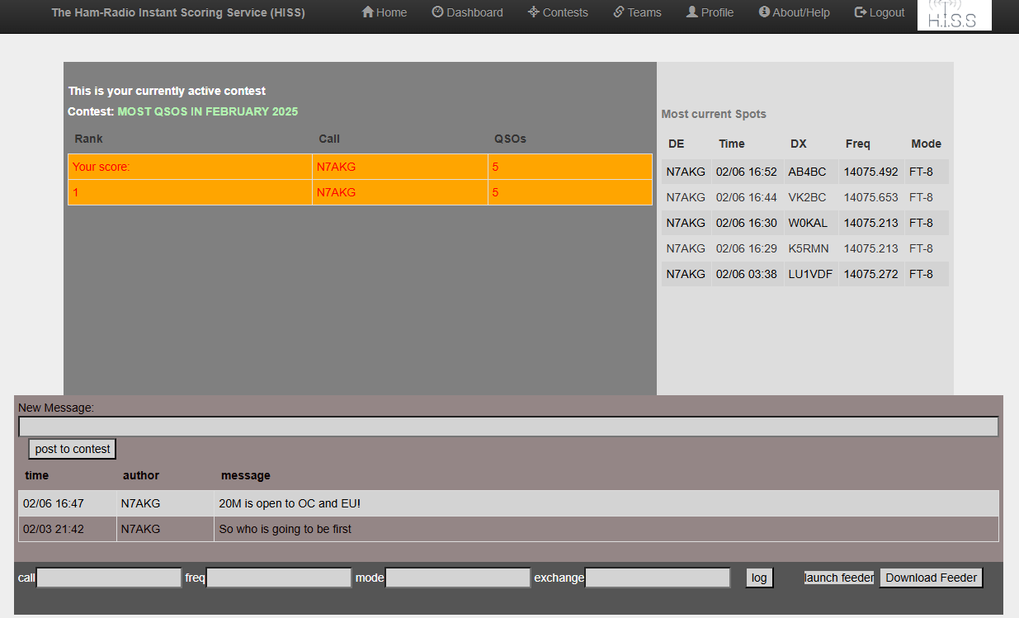1019x618 pixels.
Task: Click the Home house icon
Action: [x=368, y=12]
